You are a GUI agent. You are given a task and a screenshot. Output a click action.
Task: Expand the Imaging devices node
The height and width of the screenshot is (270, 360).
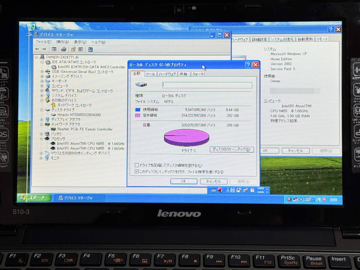point(42,76)
